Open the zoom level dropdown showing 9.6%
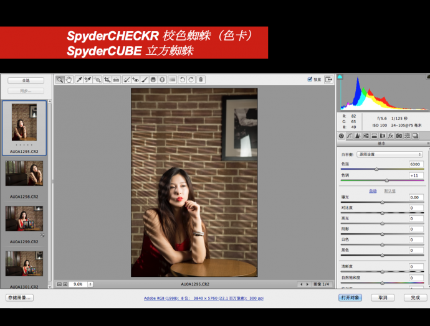This screenshot has width=430, height=326. click(80, 284)
